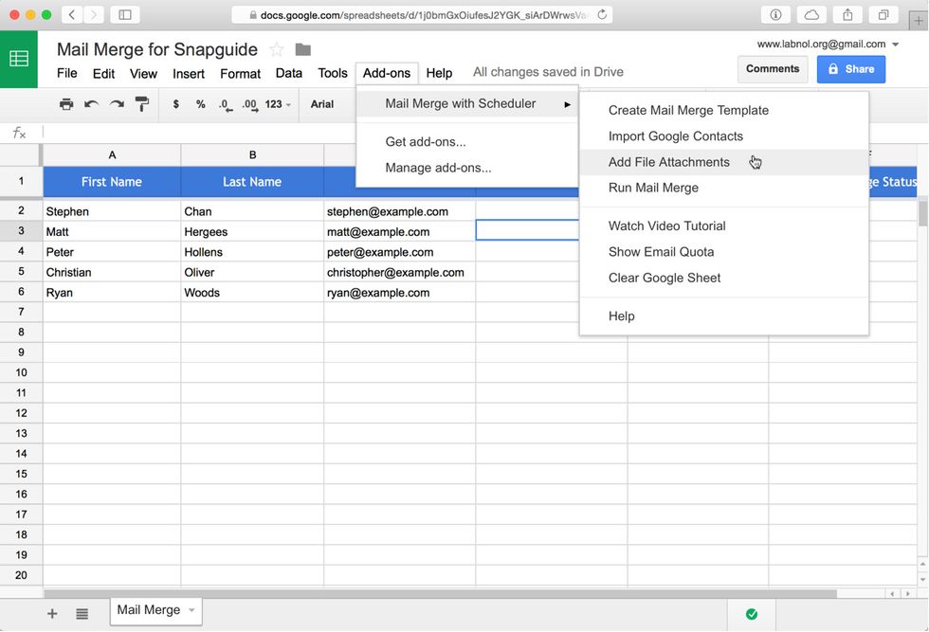Increase decimal places
Image resolution: width=929 pixels, height=632 pixels.
249,104
